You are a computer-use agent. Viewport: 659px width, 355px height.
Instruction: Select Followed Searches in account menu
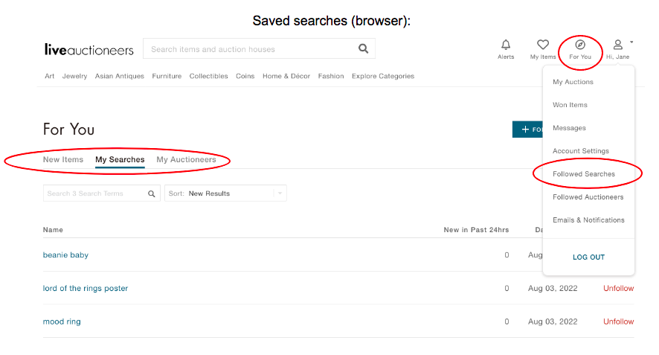[x=584, y=174]
